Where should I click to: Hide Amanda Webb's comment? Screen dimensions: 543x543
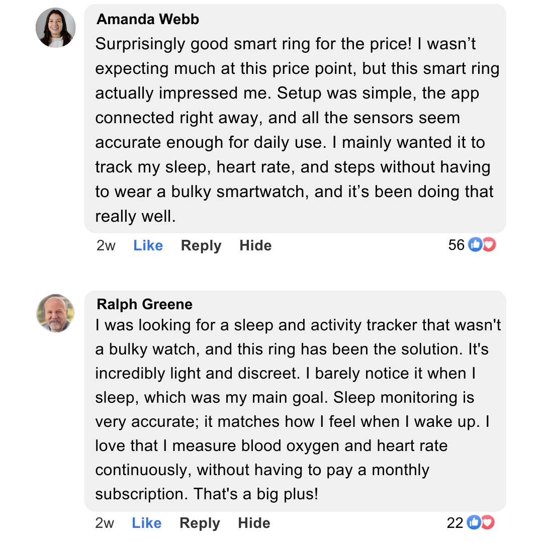click(255, 245)
